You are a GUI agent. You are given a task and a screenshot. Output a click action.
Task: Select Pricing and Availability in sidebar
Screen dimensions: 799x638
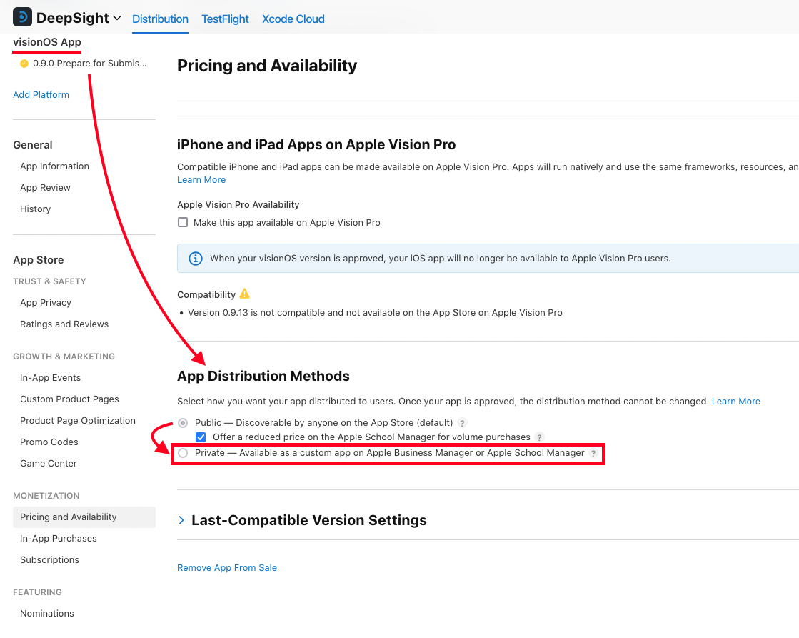pos(84,517)
